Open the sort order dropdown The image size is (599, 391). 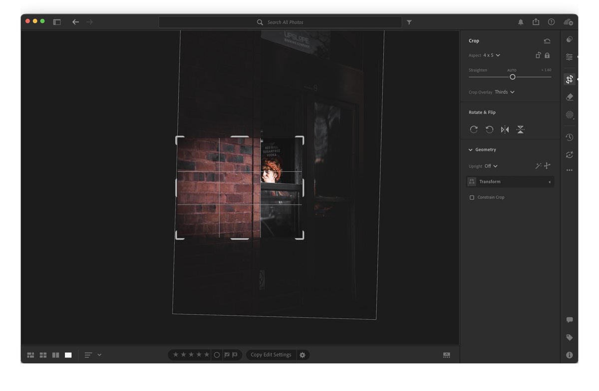(x=93, y=355)
